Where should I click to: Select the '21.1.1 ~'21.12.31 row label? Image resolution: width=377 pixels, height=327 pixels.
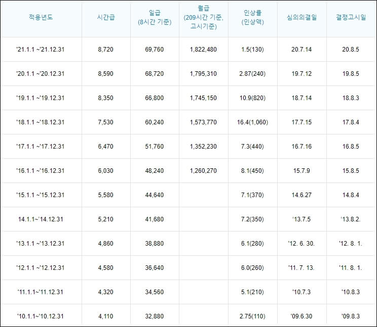[x=41, y=50]
